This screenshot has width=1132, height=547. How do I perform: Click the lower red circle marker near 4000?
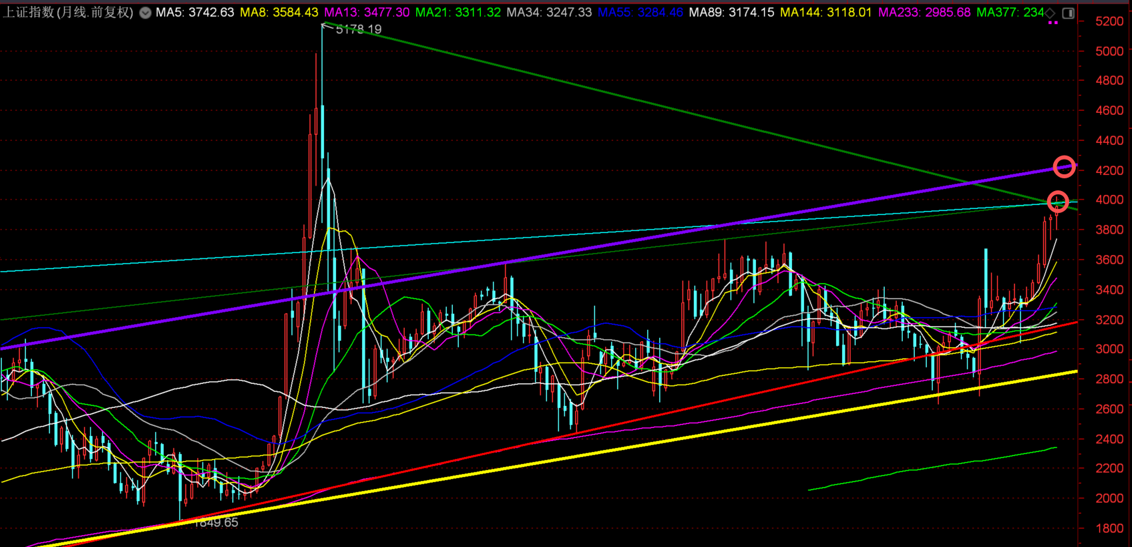point(1058,201)
